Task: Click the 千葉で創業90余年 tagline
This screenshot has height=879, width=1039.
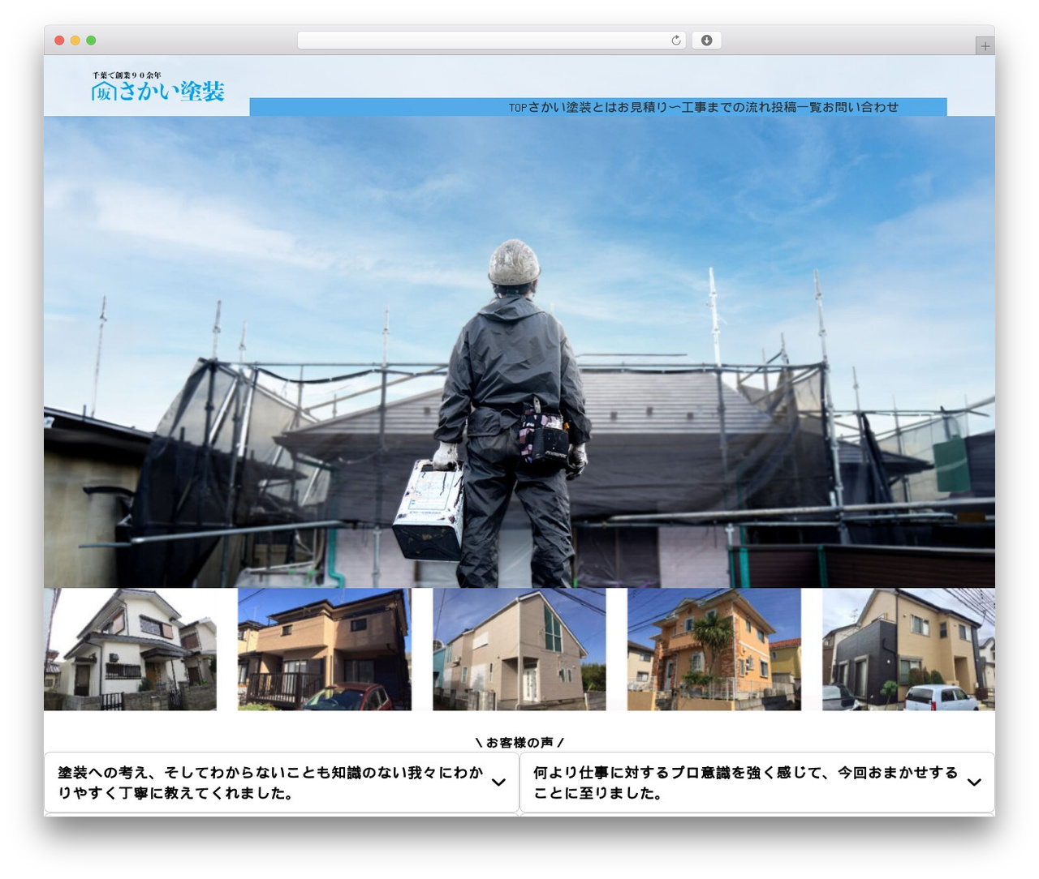Action: pos(127,75)
